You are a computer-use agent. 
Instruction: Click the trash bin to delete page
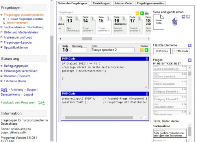[175, 21]
